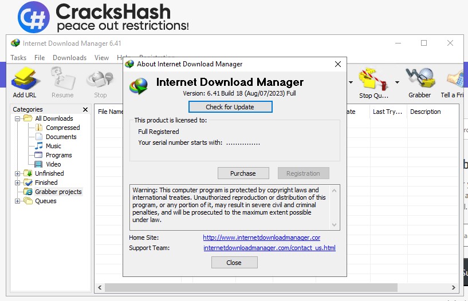The height and width of the screenshot is (301, 468).
Task: Click the version 6.41 Build 18 text
Action: pos(239,93)
